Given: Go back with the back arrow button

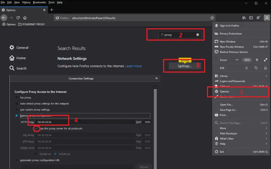Looking at the screenshot, I should click(x=4, y=18).
